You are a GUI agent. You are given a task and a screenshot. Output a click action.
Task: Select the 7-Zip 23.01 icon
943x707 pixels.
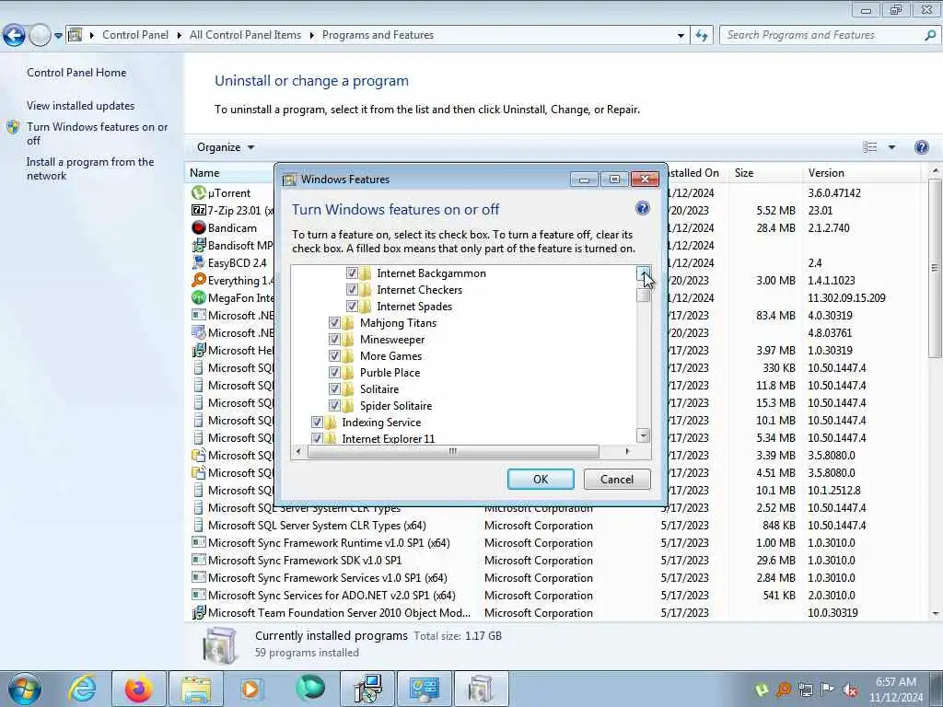[199, 211]
